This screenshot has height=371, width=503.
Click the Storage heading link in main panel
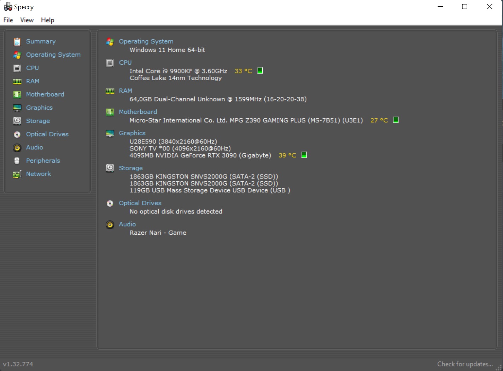click(x=131, y=168)
